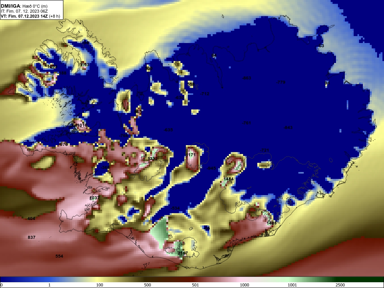Viewport: 384px width, 288px height.
Task: Click the 976 map value
Action: (64, 144)
